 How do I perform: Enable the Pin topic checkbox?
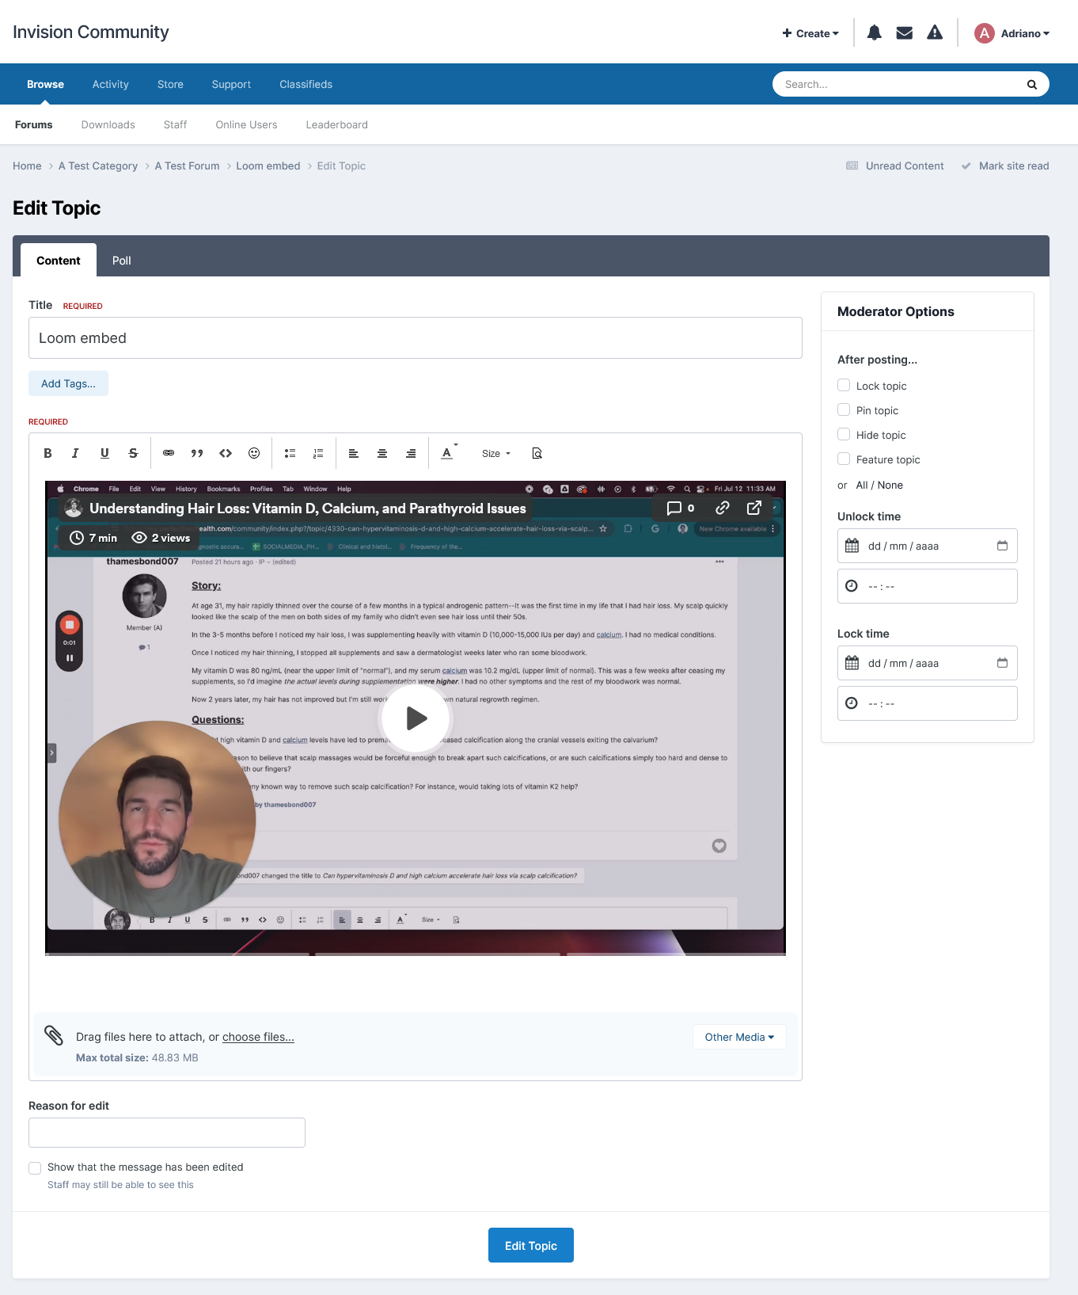844,409
